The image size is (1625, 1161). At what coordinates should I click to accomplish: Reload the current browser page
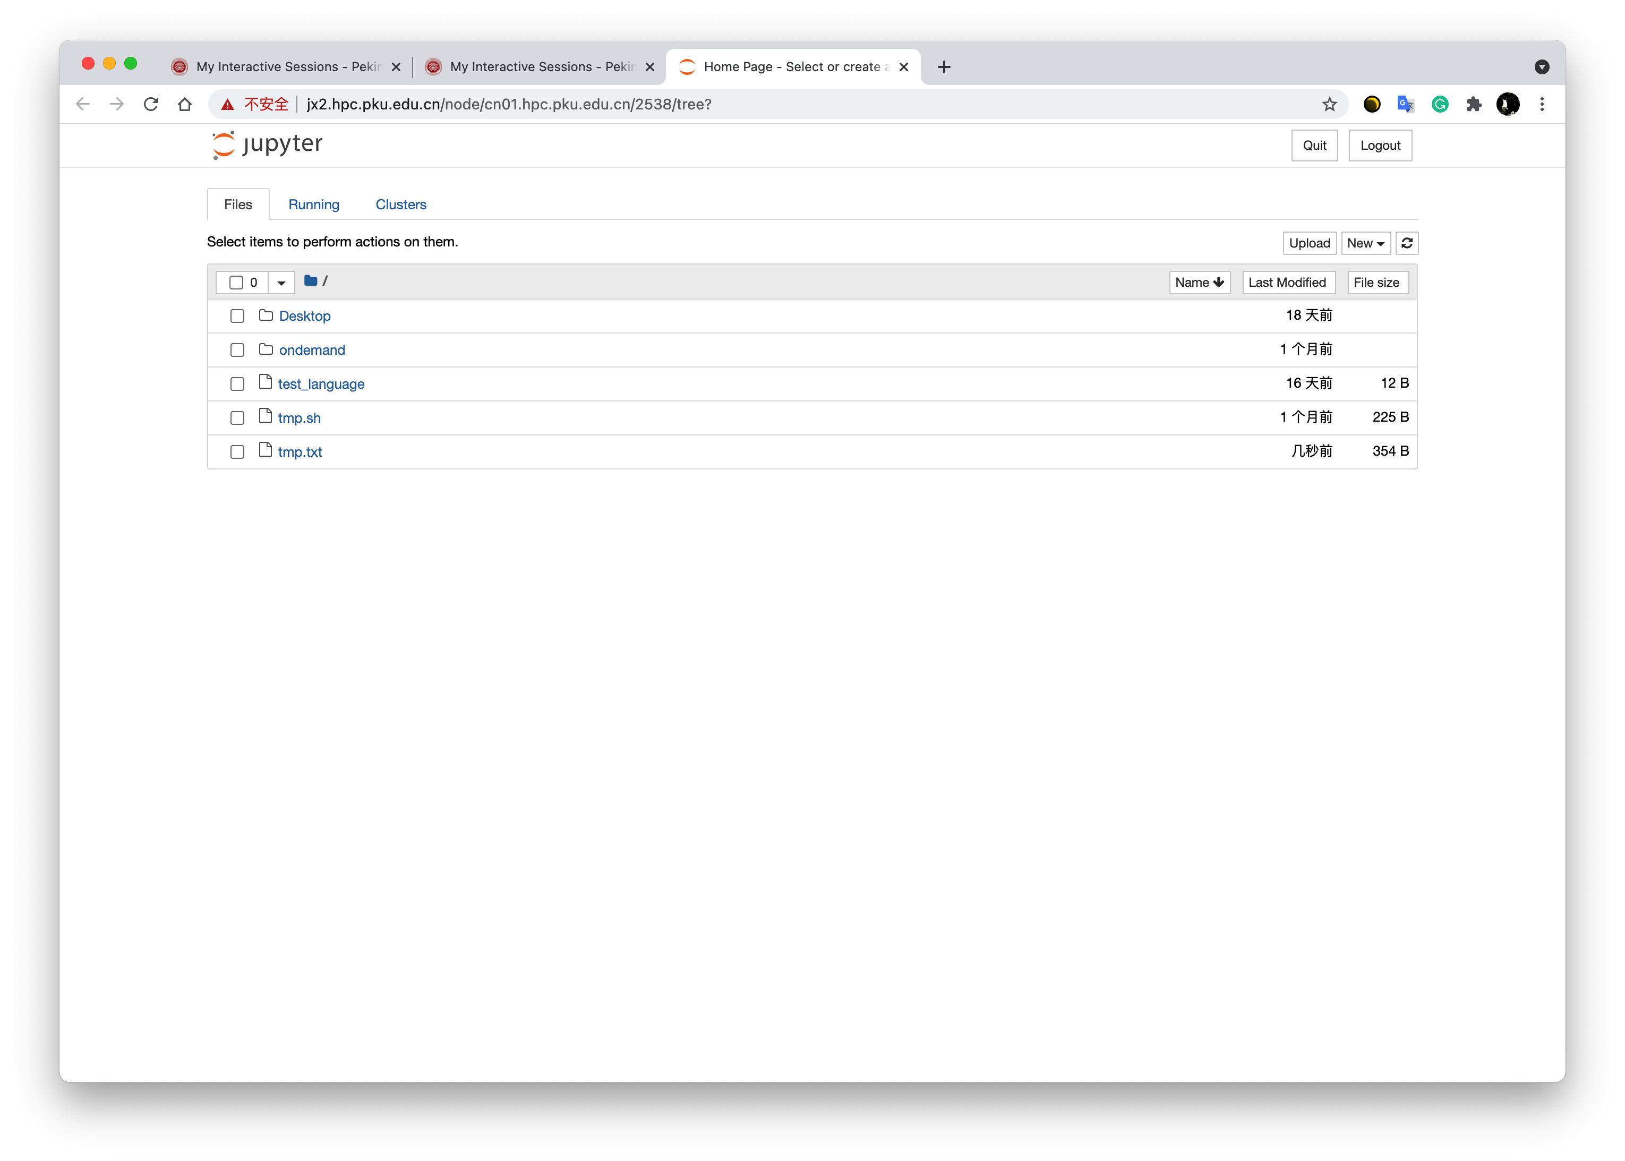(x=151, y=105)
